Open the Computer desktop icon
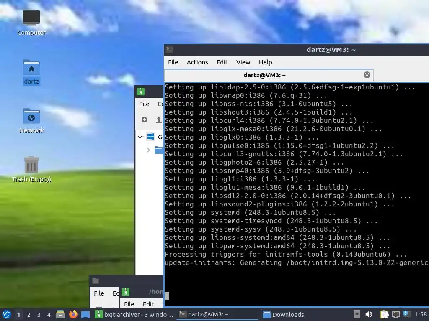This screenshot has height=321, width=429. [x=31, y=23]
